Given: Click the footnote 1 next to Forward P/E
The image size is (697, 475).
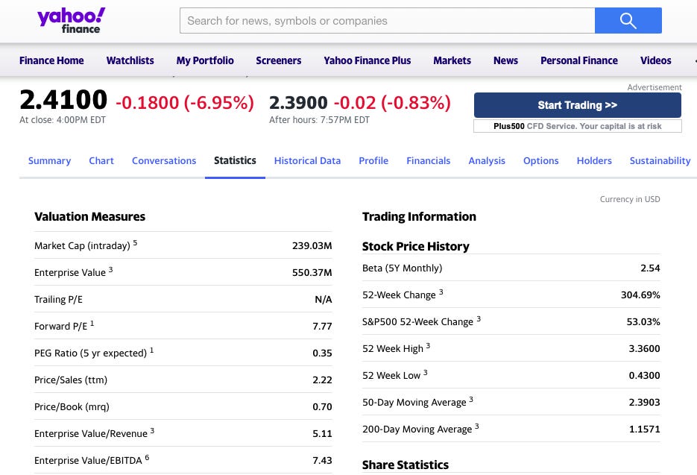Looking at the screenshot, I should [x=92, y=322].
